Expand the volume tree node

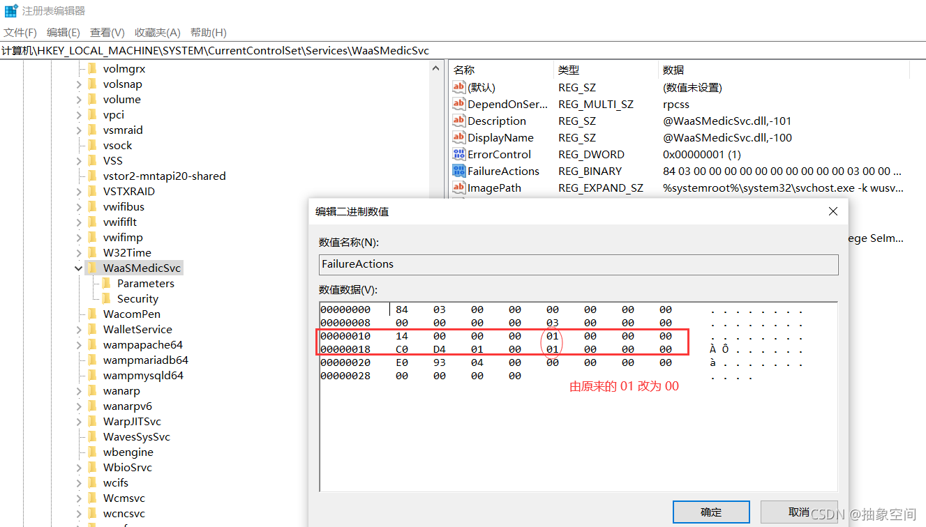coord(79,100)
